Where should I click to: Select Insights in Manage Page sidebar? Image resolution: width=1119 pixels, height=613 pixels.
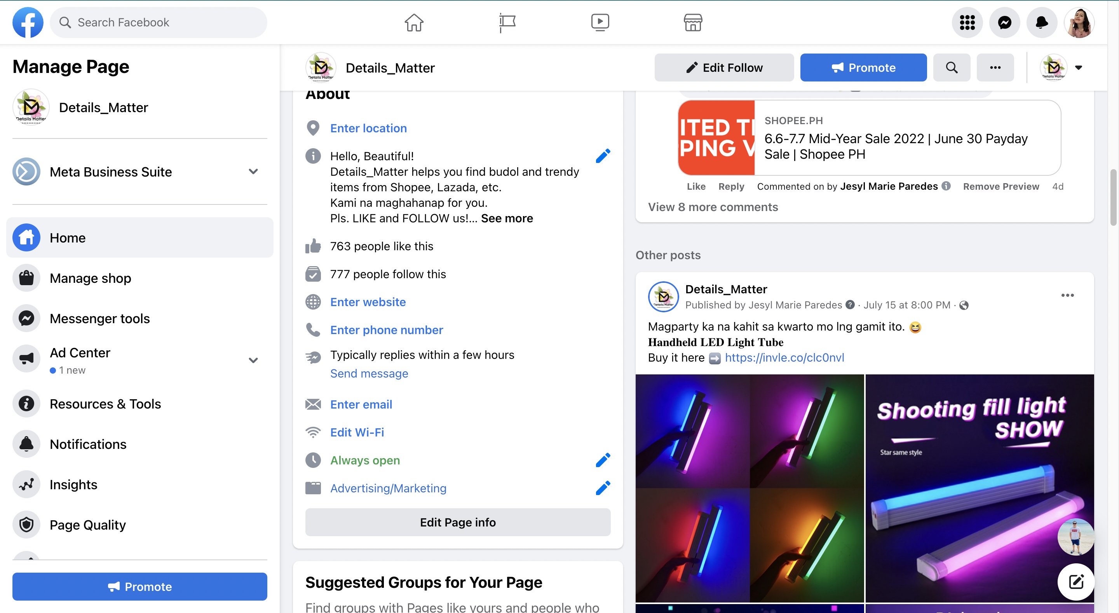[73, 484]
